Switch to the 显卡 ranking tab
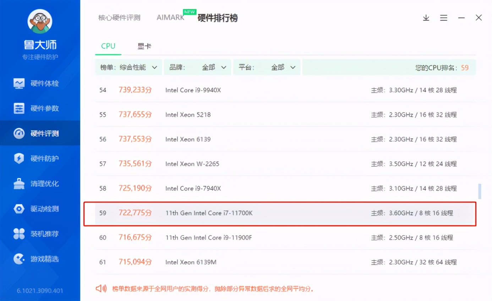This screenshot has height=301, width=492. (x=144, y=46)
